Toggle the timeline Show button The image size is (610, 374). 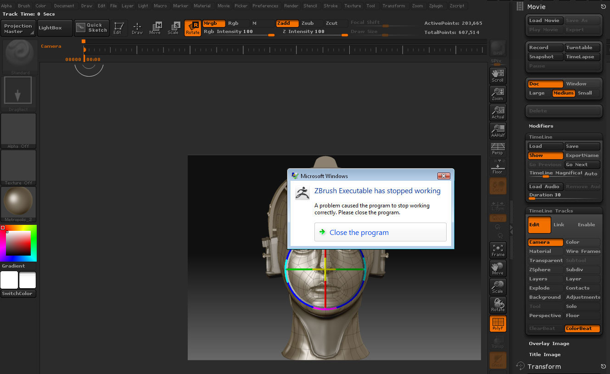point(545,156)
